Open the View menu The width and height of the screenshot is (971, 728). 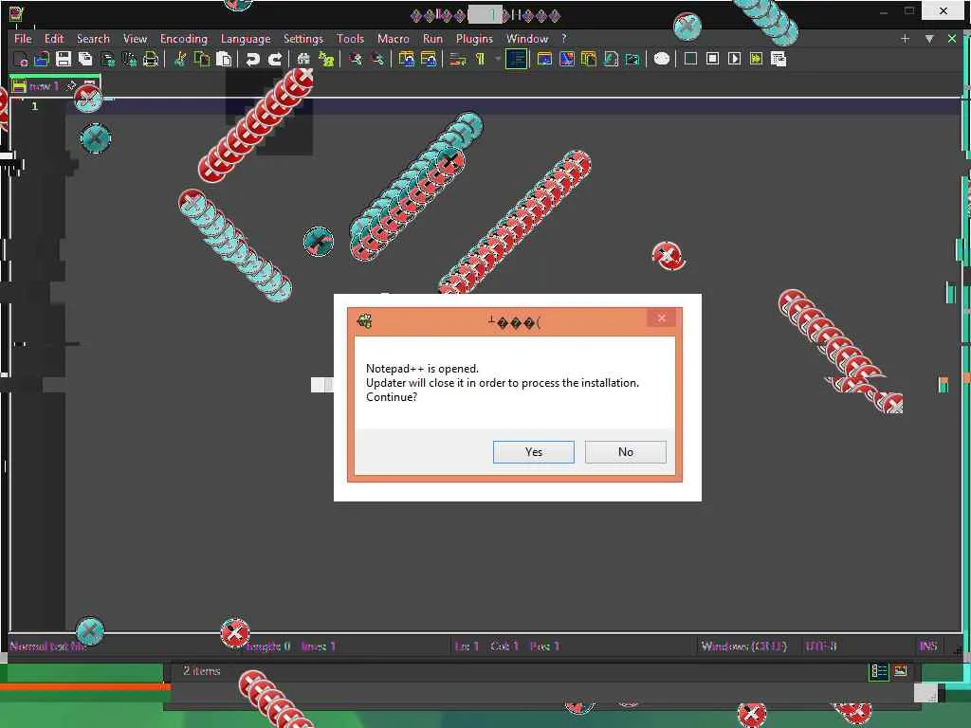135,38
